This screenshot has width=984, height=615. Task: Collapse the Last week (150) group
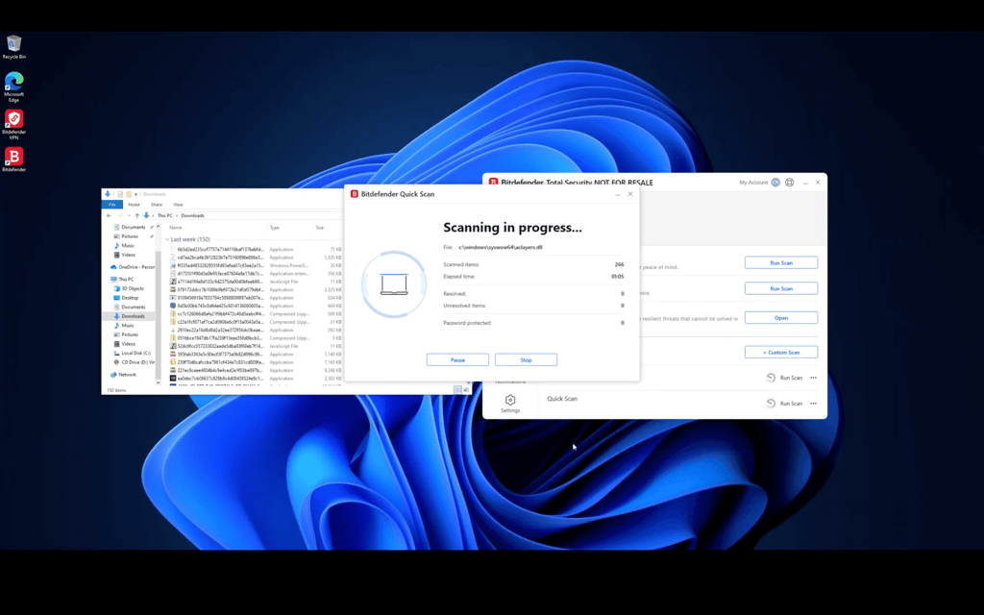[x=167, y=239]
